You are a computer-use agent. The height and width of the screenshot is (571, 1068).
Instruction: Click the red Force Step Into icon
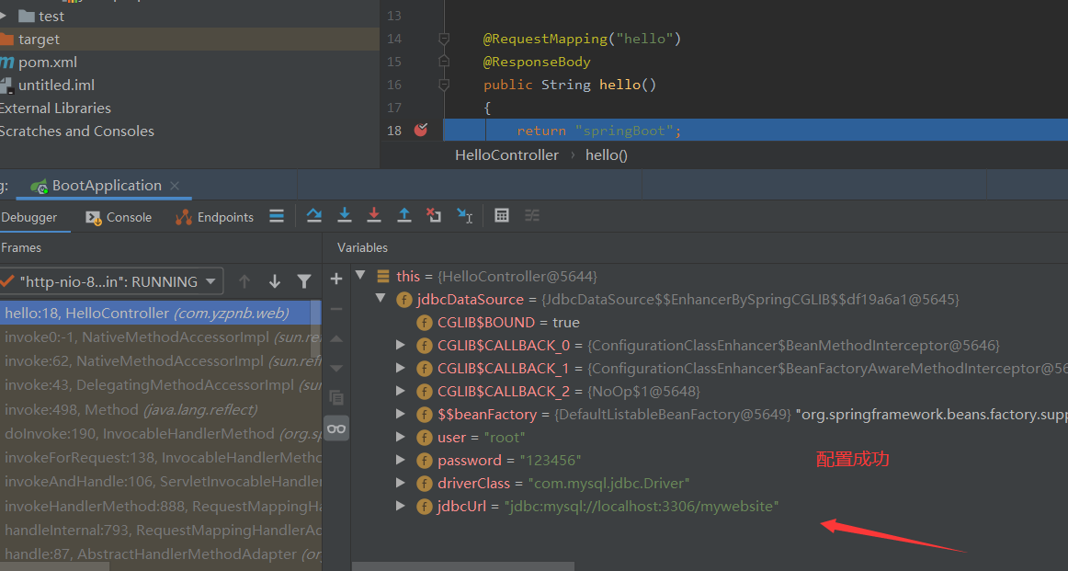click(x=374, y=216)
